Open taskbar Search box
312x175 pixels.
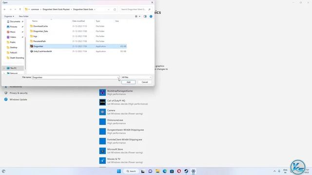click(131, 171)
